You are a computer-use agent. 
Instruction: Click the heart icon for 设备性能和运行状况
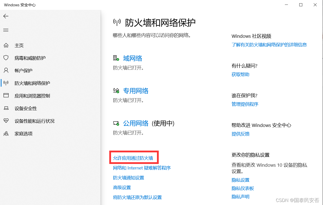click(6, 121)
